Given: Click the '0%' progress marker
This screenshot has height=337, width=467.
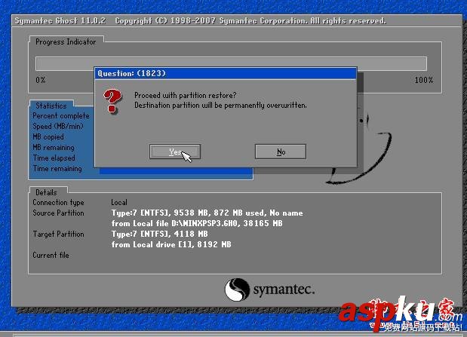Looking at the screenshot, I should [x=41, y=80].
